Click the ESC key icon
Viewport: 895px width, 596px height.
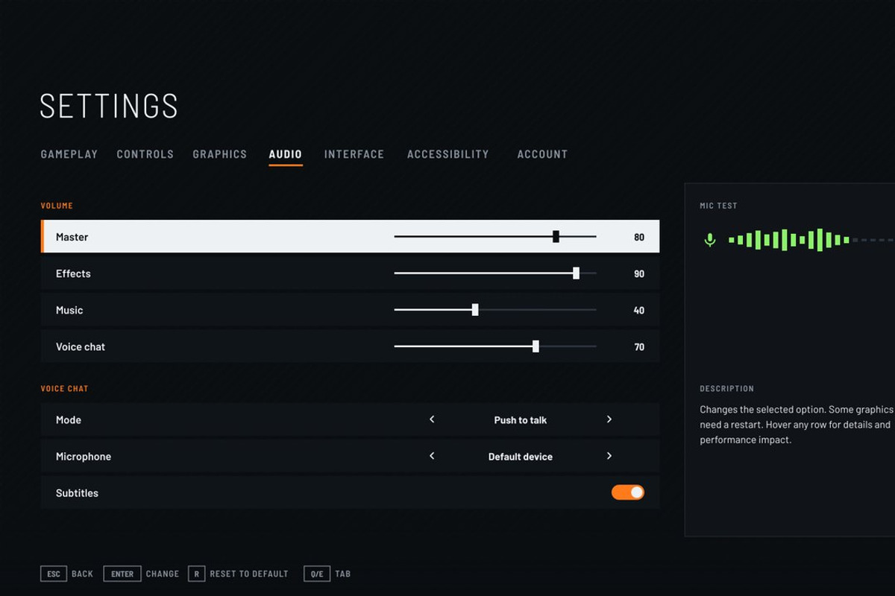[54, 574]
